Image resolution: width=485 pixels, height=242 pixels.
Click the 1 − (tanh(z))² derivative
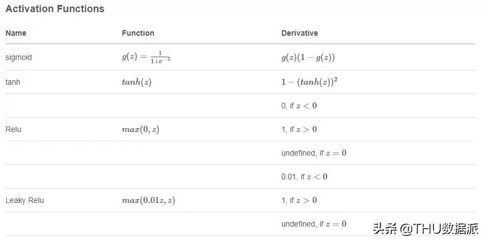coord(310,81)
